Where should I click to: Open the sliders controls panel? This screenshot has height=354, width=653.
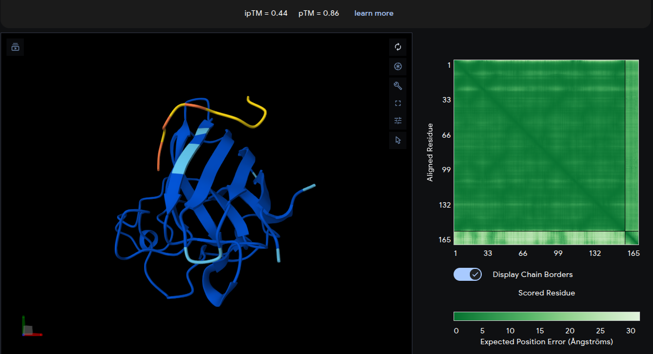[x=398, y=121]
